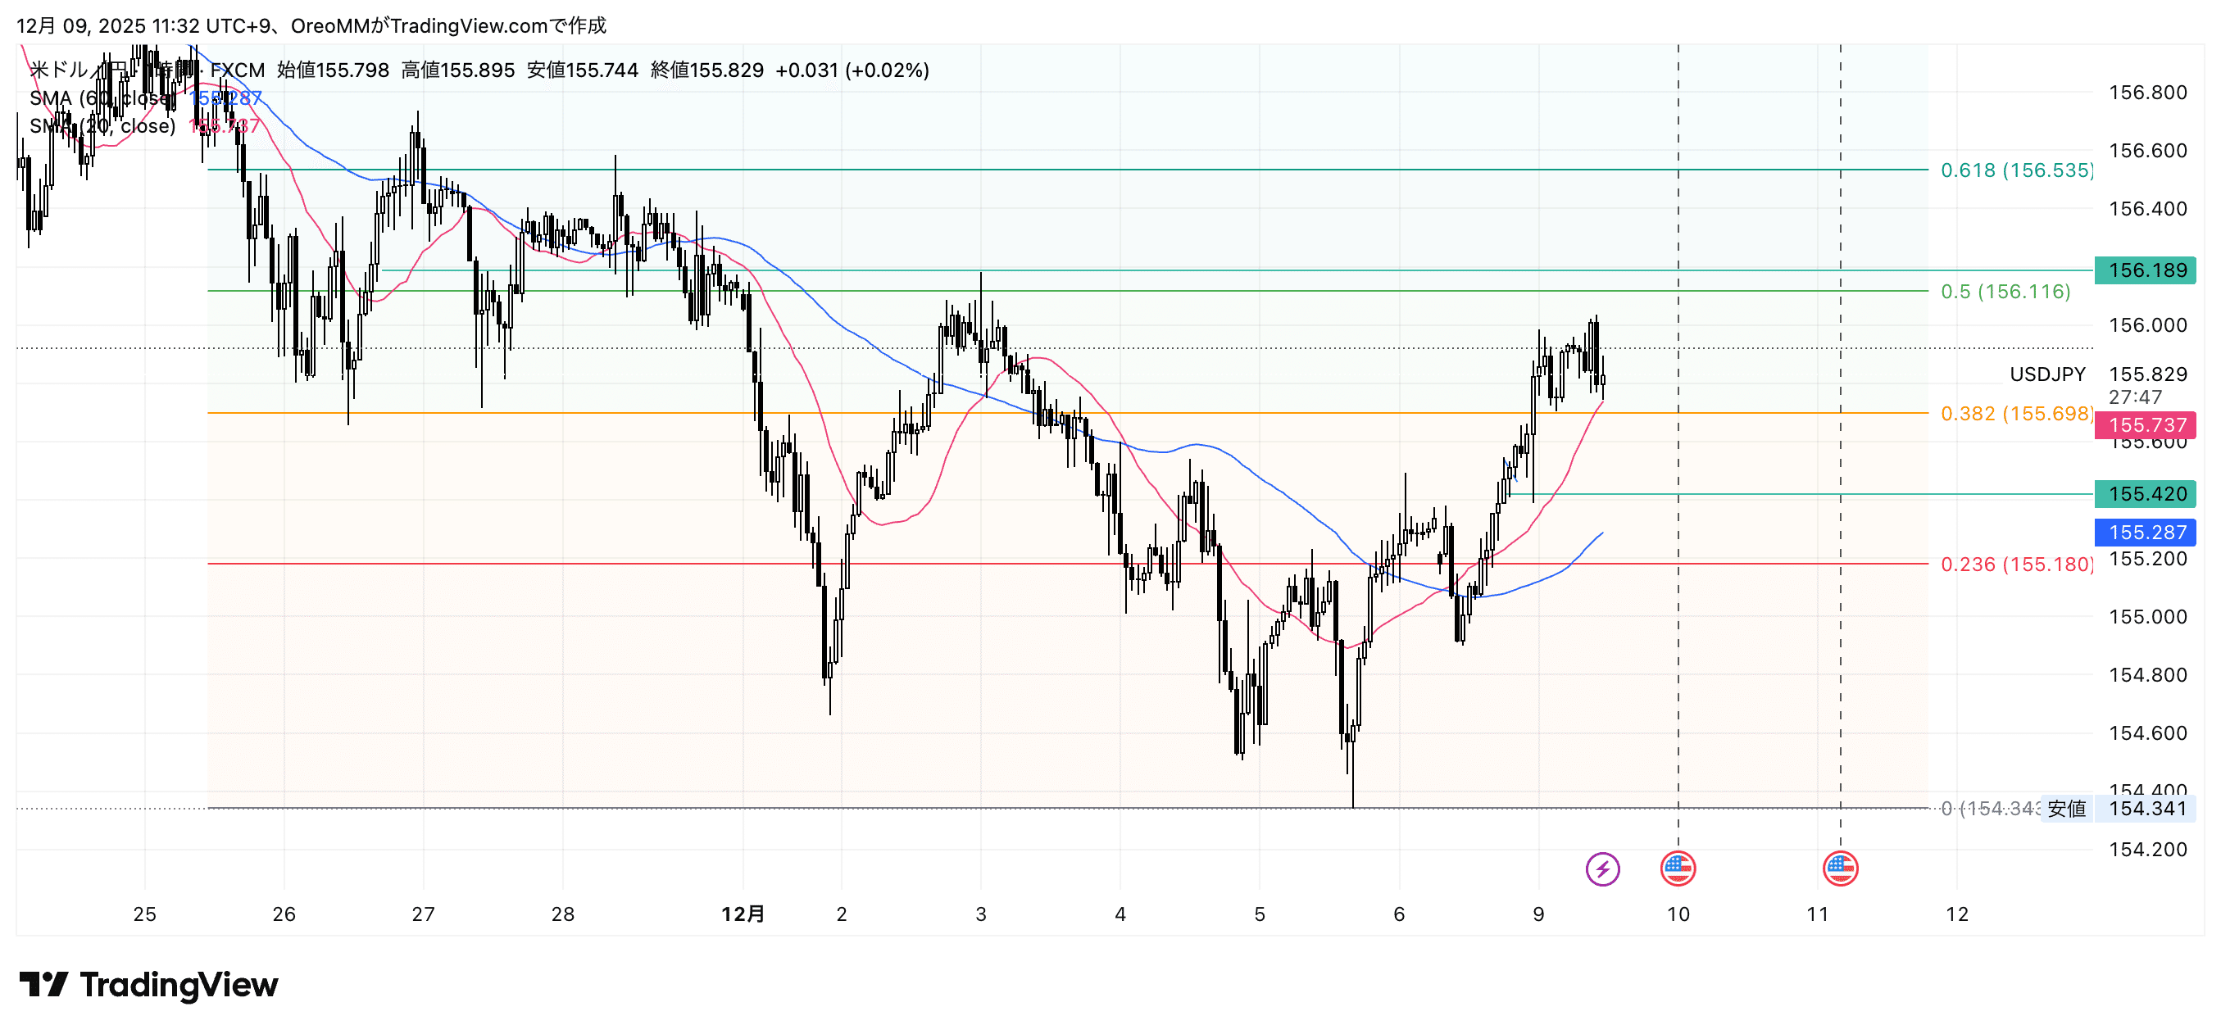
Task: Select the SMA (60, close) legend entry
Action: click(x=102, y=98)
